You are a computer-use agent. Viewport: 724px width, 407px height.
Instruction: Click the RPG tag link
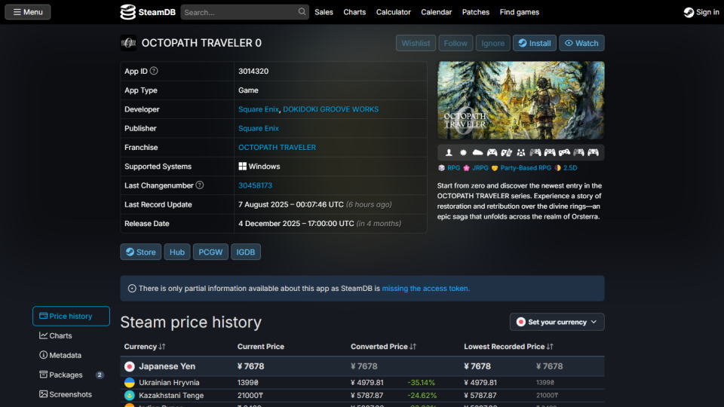(453, 168)
